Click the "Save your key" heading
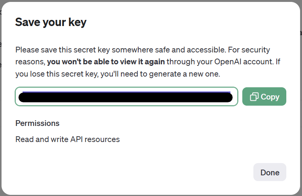 click(51, 22)
